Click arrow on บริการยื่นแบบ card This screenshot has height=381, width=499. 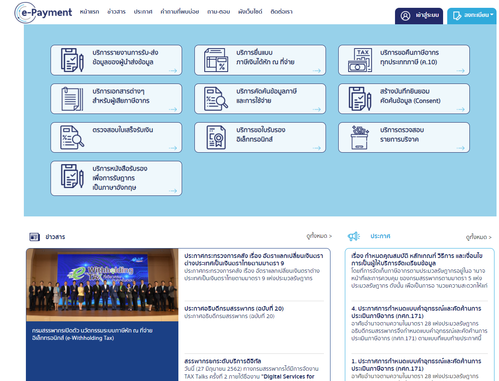(x=316, y=71)
